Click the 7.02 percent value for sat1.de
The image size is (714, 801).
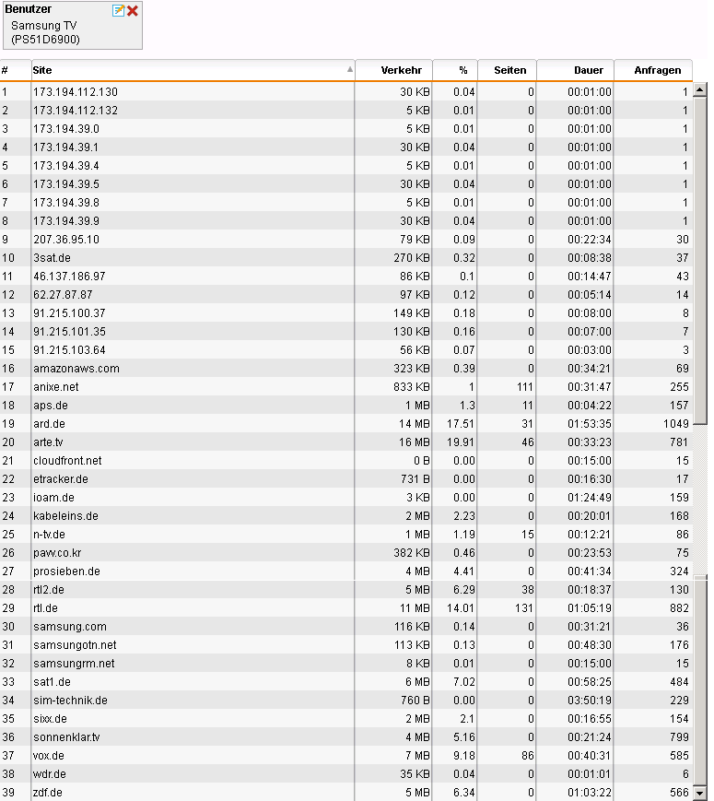tap(464, 681)
